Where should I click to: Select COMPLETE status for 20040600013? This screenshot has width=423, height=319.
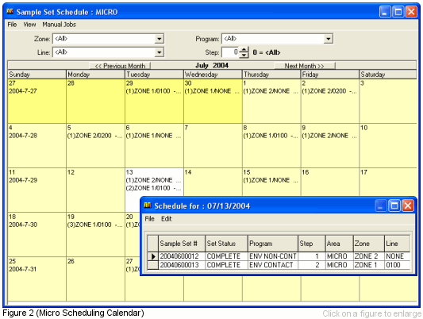227,265
